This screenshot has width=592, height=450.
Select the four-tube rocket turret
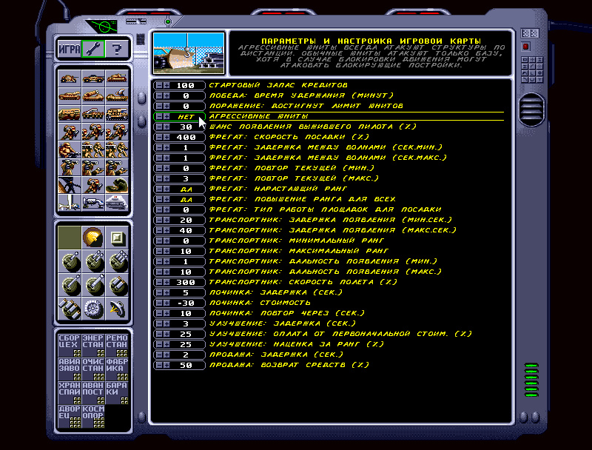(x=70, y=309)
